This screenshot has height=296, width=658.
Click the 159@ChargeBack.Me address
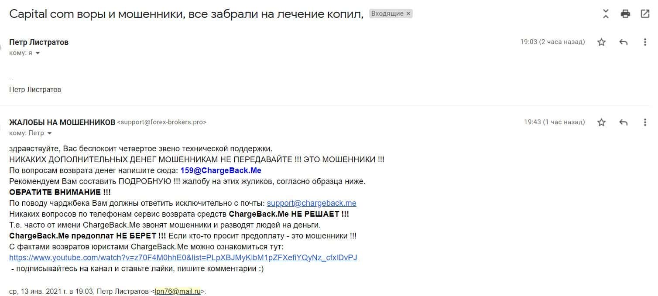(x=221, y=170)
